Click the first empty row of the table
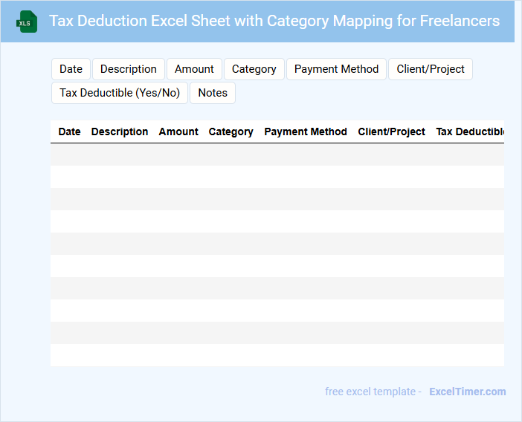The width and height of the screenshot is (522, 422). (x=277, y=155)
